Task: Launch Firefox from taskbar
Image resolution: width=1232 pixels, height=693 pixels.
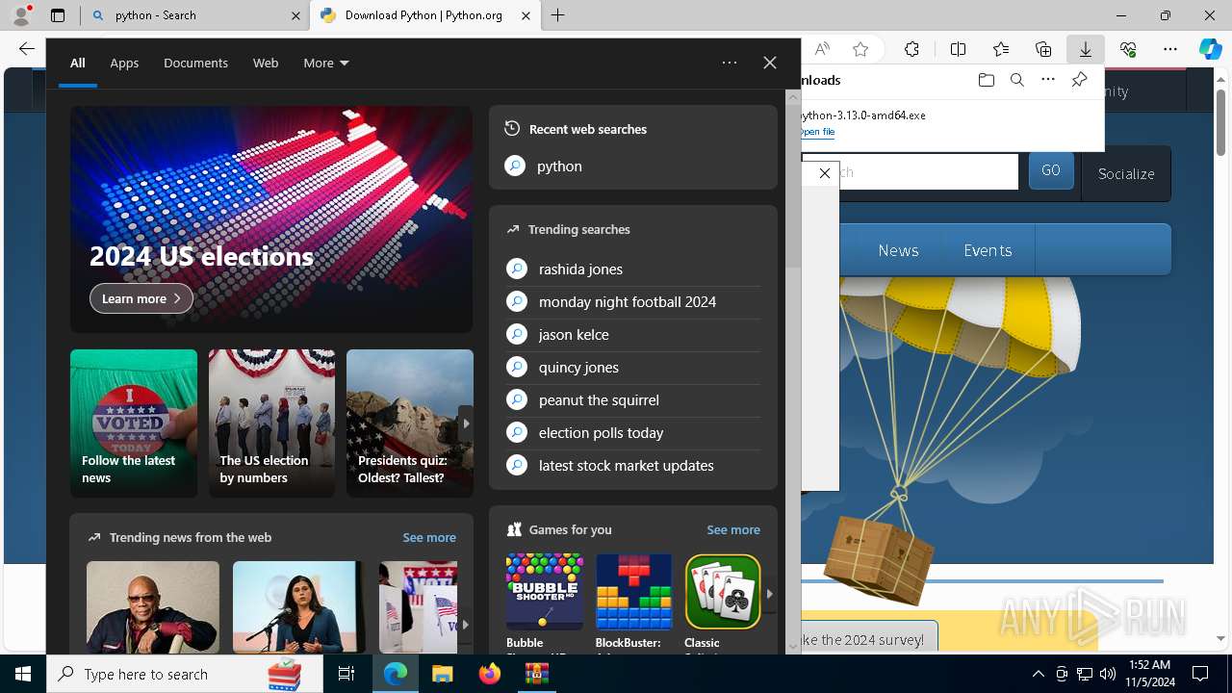Action: [x=490, y=674]
